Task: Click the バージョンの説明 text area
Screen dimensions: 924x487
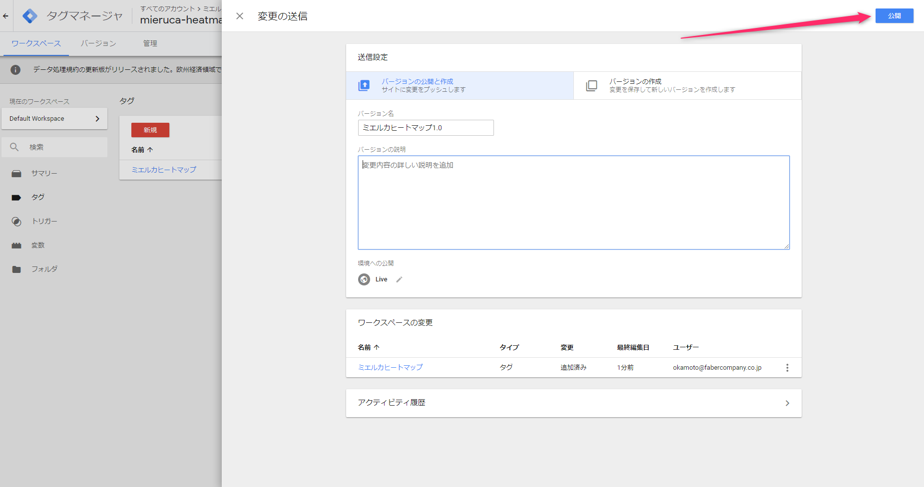Action: (x=573, y=203)
